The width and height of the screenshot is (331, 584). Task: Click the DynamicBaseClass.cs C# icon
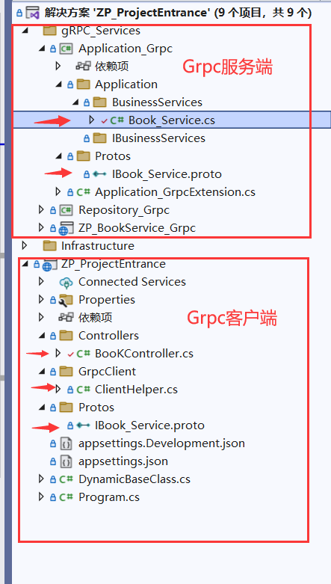coord(67,479)
